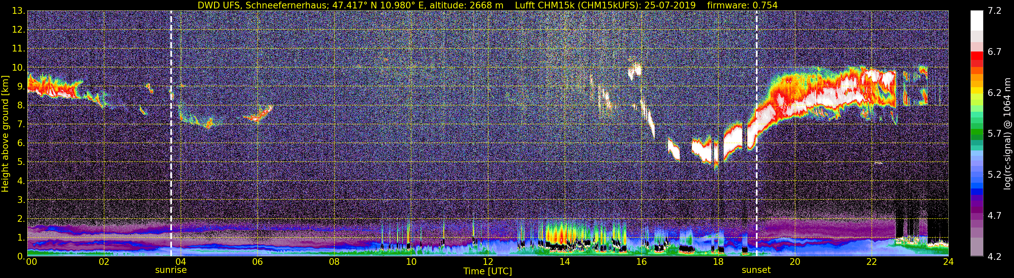The height and width of the screenshot is (278, 1014).
Task: Click the Time [UTC] axis title
Action: (488, 271)
